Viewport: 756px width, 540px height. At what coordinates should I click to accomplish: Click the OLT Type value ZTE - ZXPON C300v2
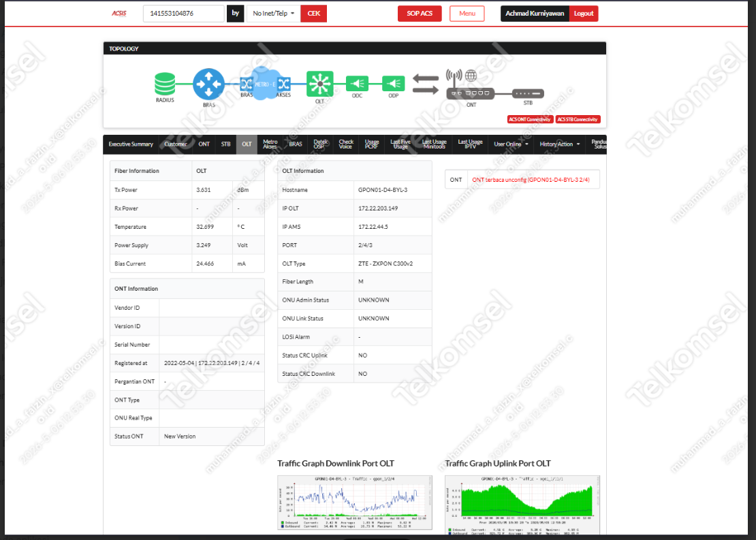(385, 264)
